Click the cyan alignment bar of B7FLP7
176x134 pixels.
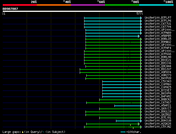pyautogui.click(x=112, y=18)
